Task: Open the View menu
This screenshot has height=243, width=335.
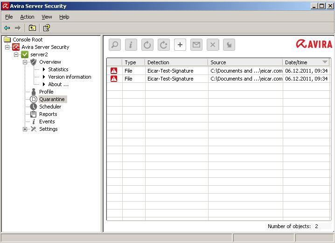Action: point(47,17)
